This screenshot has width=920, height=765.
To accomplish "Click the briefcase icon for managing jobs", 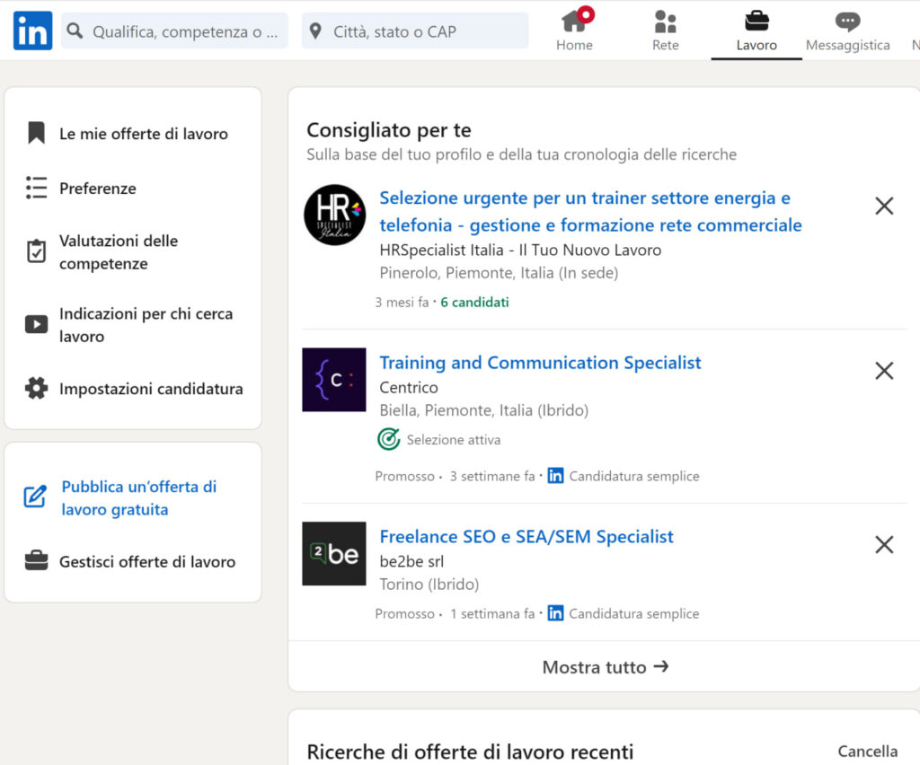I will pyautogui.click(x=36, y=560).
